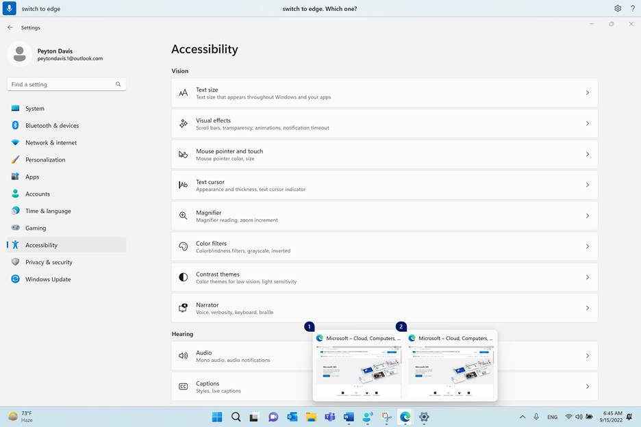Open File Explorer from the taskbar
Viewport: 641px width, 427px height.
[x=311, y=417]
